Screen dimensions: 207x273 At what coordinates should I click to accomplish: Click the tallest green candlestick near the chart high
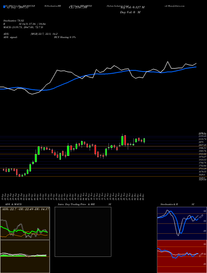point(122,141)
